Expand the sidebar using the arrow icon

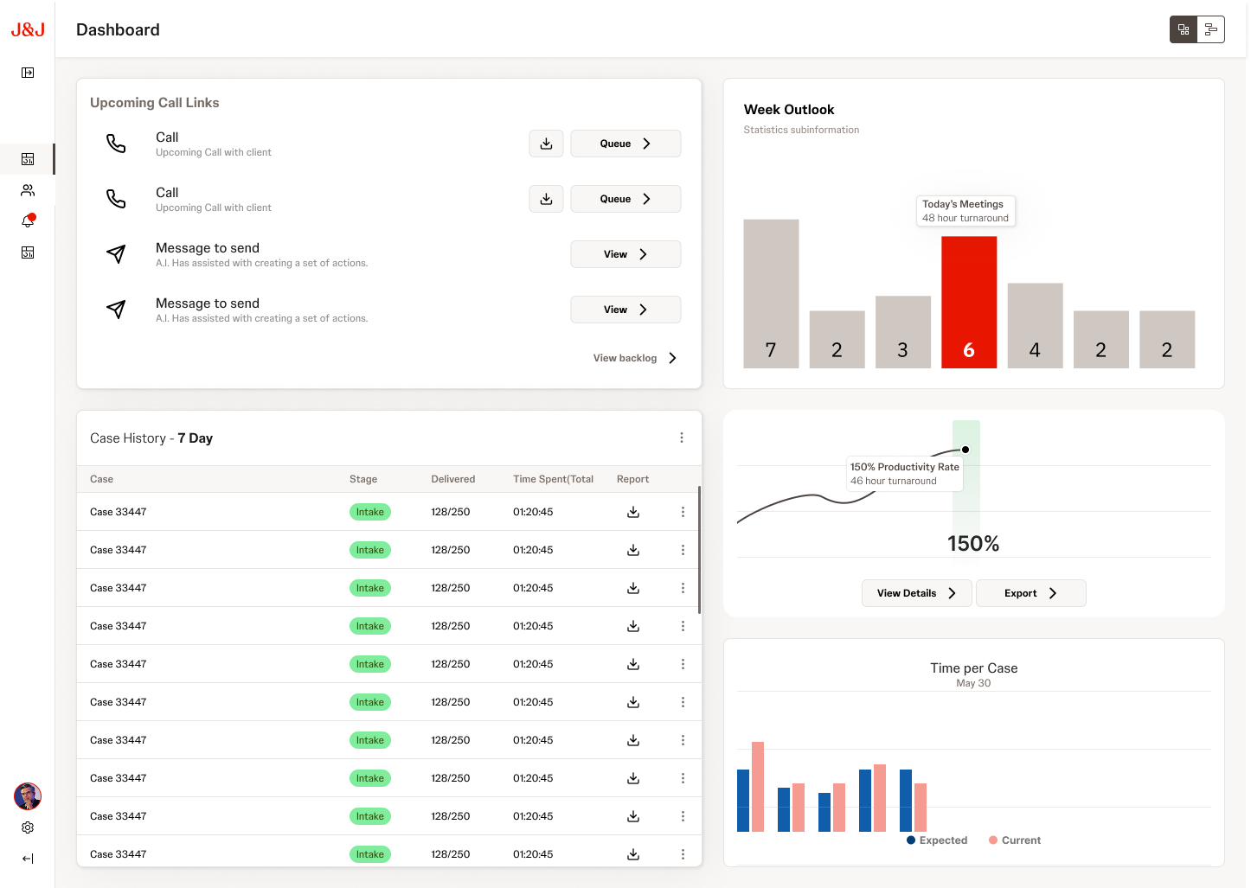(27, 73)
